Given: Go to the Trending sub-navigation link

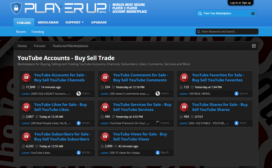Looking at the screenshot, I should coord(37,32).
